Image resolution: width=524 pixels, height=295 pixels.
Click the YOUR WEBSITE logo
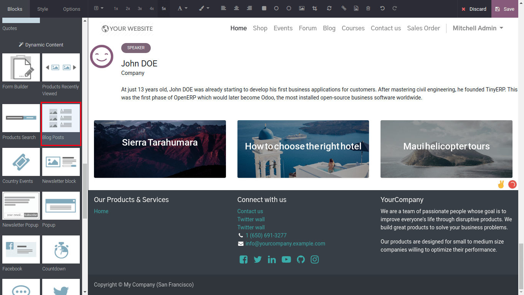pyautogui.click(x=127, y=28)
